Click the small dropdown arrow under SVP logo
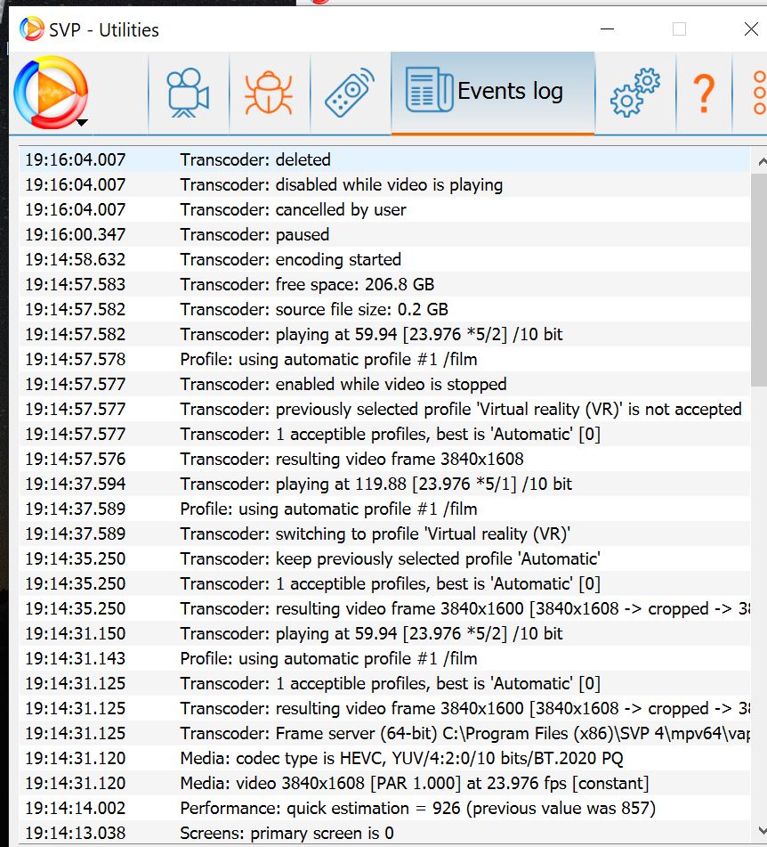 click(82, 123)
